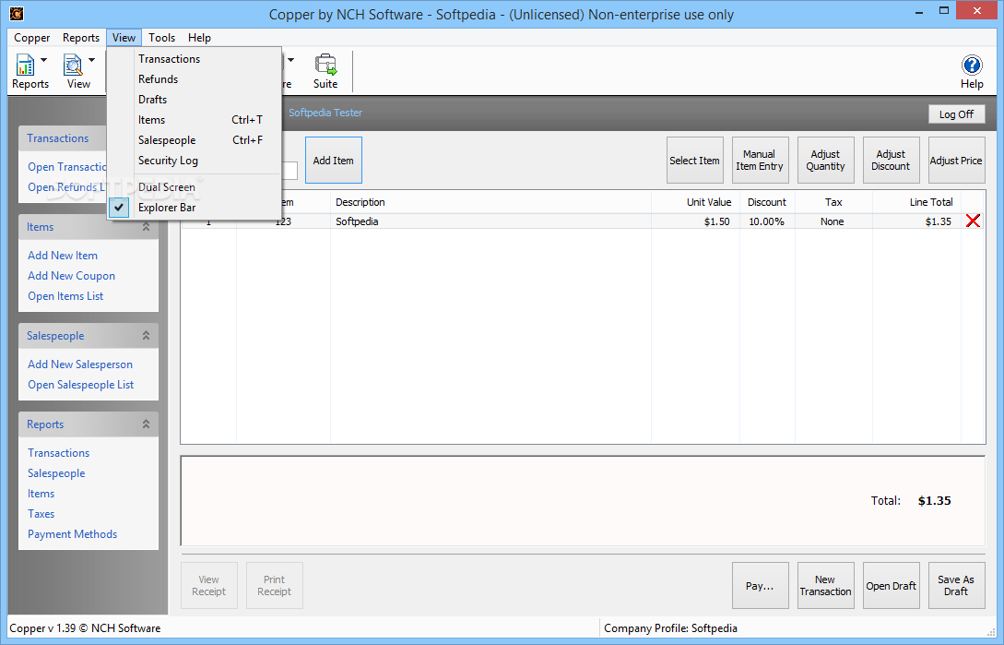Click the Copper app icon in title bar
This screenshot has width=1004, height=645.
tap(17, 14)
